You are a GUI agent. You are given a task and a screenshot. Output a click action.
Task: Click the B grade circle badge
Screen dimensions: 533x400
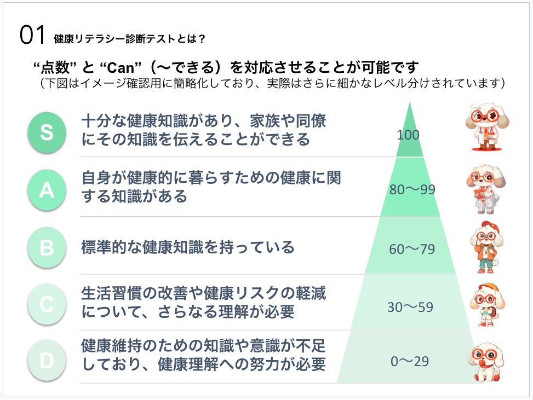(x=47, y=248)
